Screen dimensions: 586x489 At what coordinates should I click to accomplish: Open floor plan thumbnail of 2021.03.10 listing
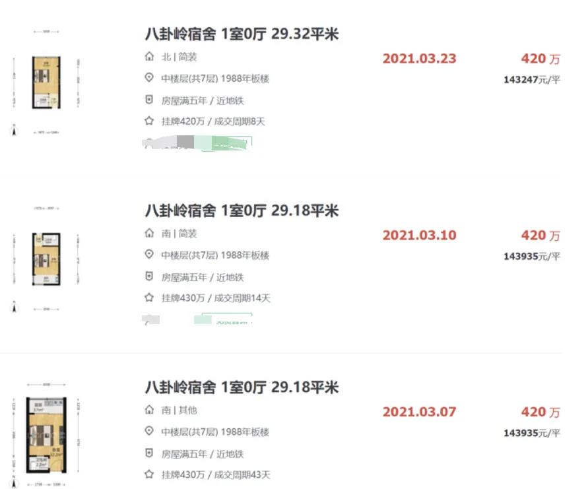[46, 259]
